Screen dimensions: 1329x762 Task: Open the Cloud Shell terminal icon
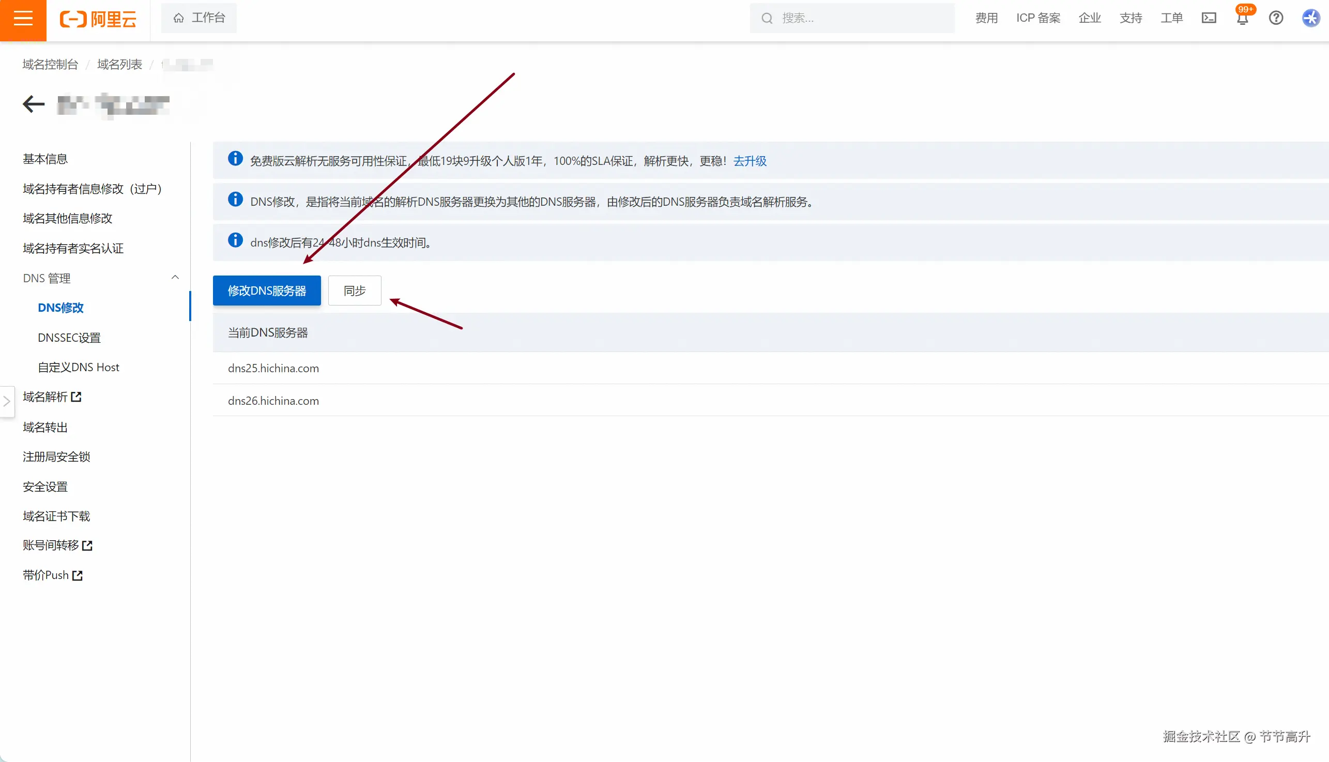click(1209, 18)
